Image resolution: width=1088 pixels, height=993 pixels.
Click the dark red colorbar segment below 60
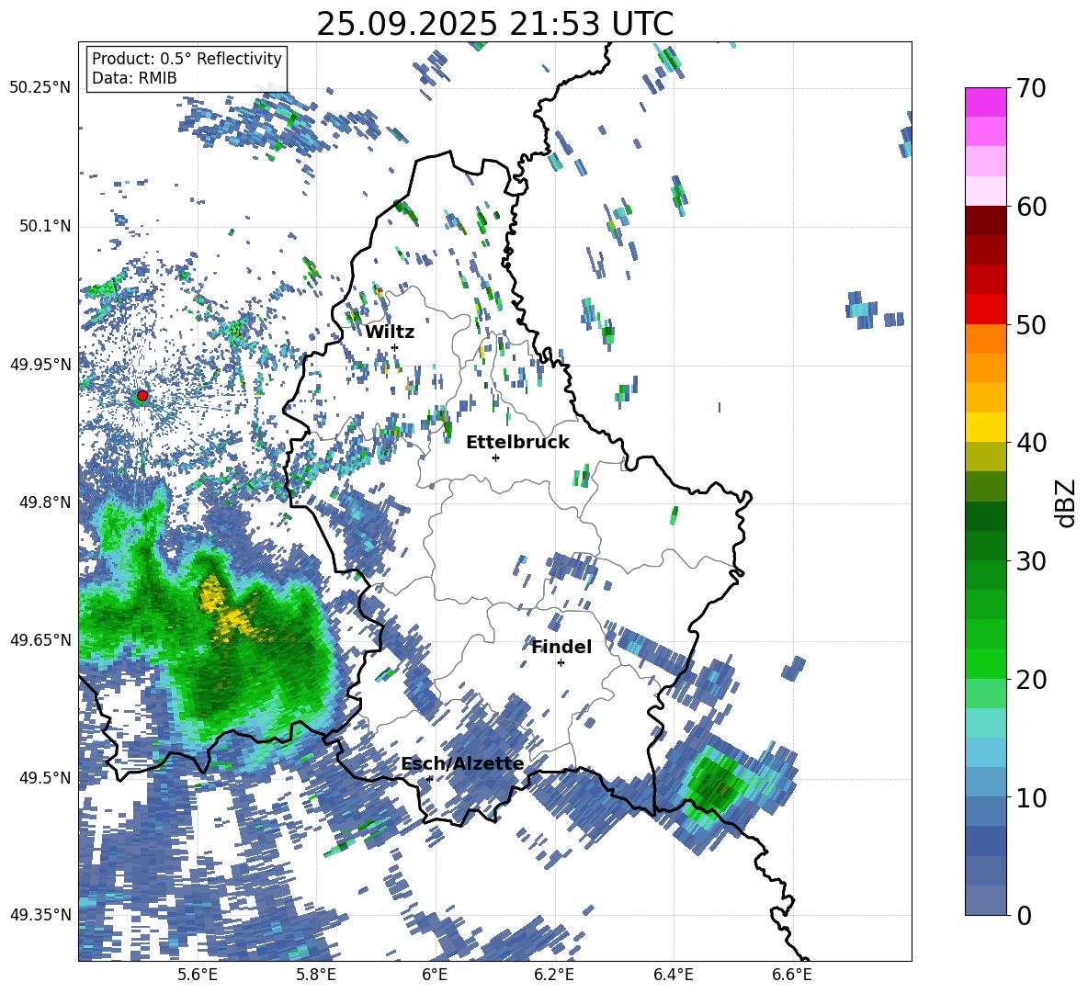(x=985, y=220)
